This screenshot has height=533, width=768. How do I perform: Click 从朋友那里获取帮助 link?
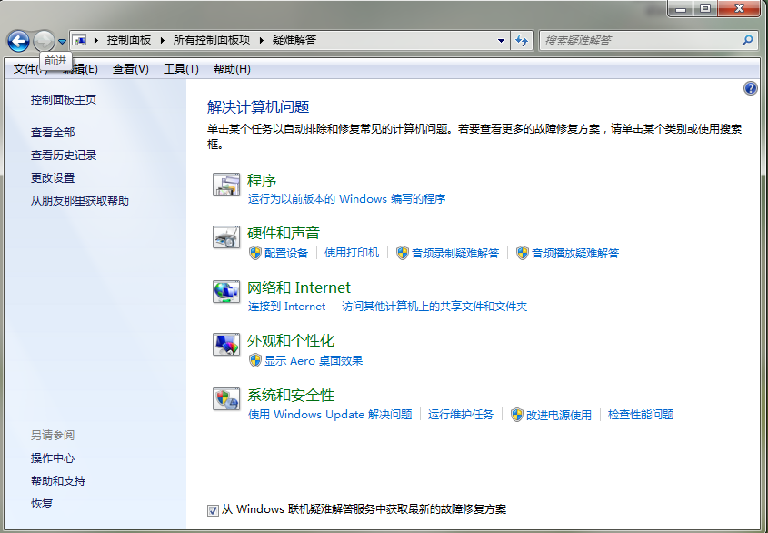(80, 201)
